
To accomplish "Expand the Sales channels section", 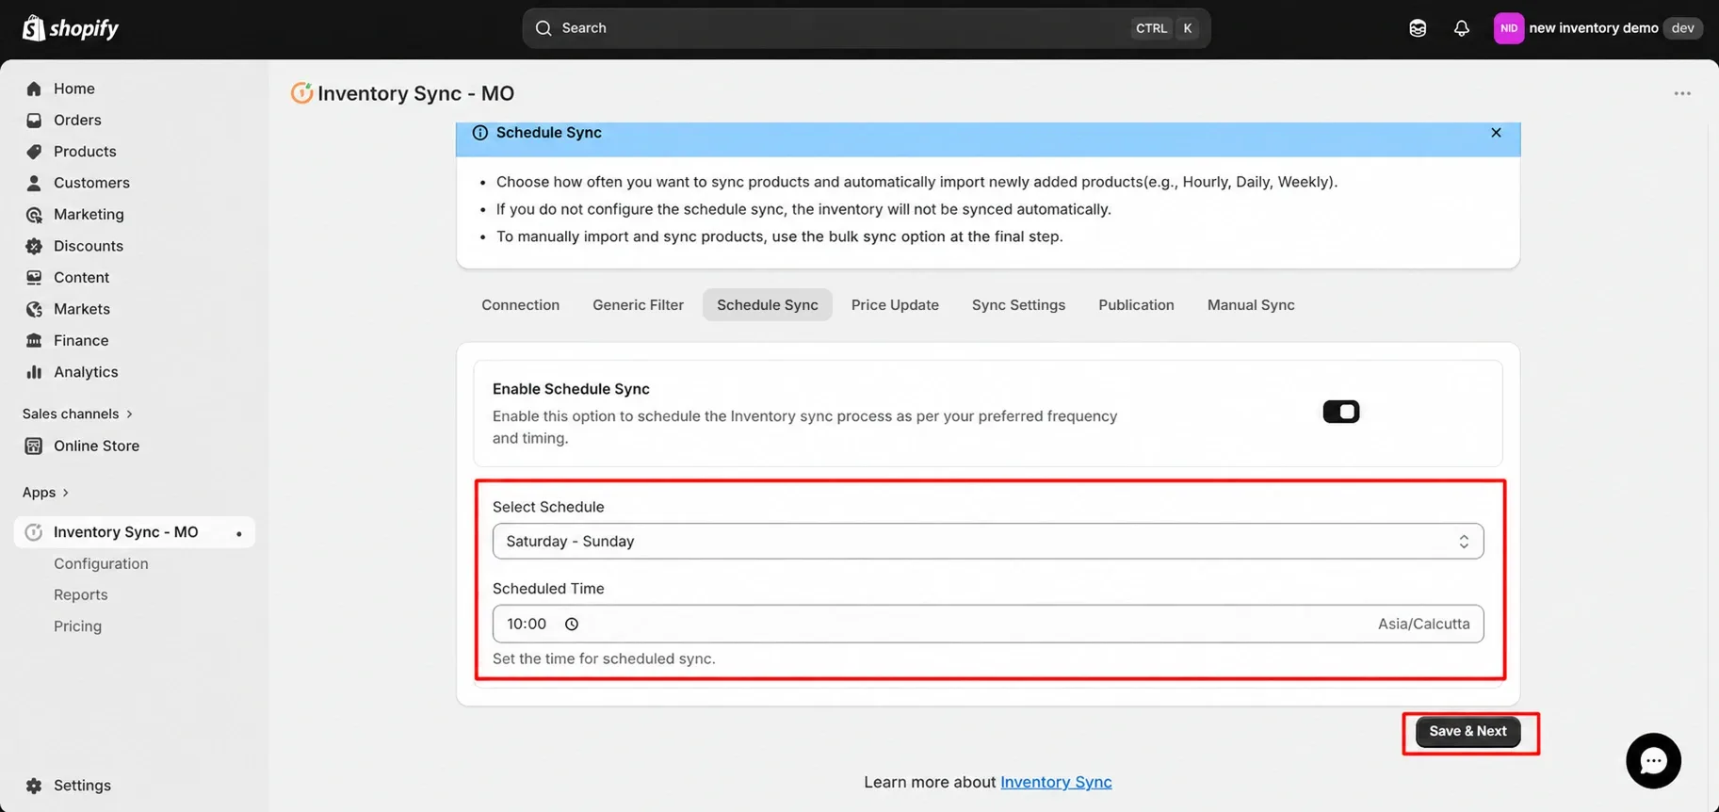I will tap(77, 414).
